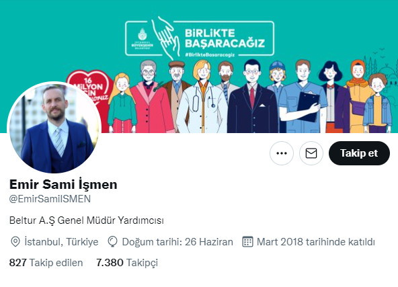
Task: Open the 827 Takip edilen list
Action: coord(46,263)
